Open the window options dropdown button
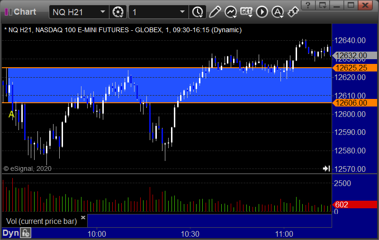The image size is (379, 240). coord(323,5)
